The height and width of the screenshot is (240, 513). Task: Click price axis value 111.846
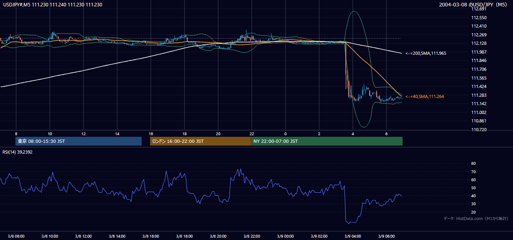pyautogui.click(x=478, y=60)
